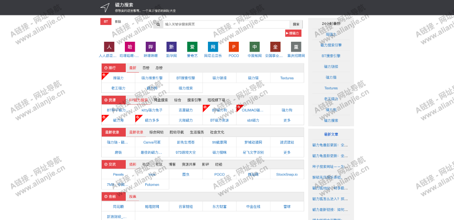This screenshot has width=454, height=220.
Task: Click the magnifier icon beside search box
Action: click(x=158, y=24)
